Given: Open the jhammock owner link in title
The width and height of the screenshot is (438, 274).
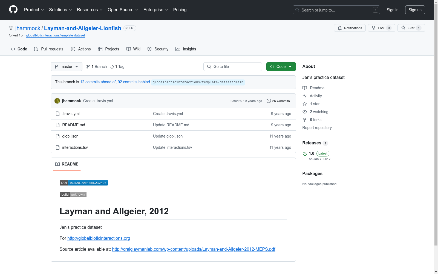Looking at the screenshot, I should tap(28, 28).
